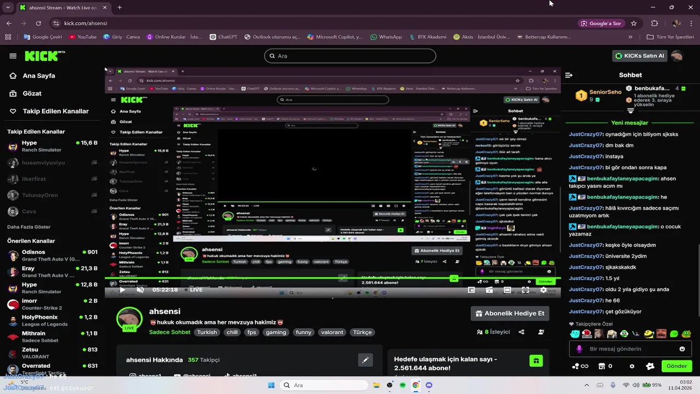Insert the cyan cat emote
The width and height of the screenshot is (700, 394).
[575, 334]
